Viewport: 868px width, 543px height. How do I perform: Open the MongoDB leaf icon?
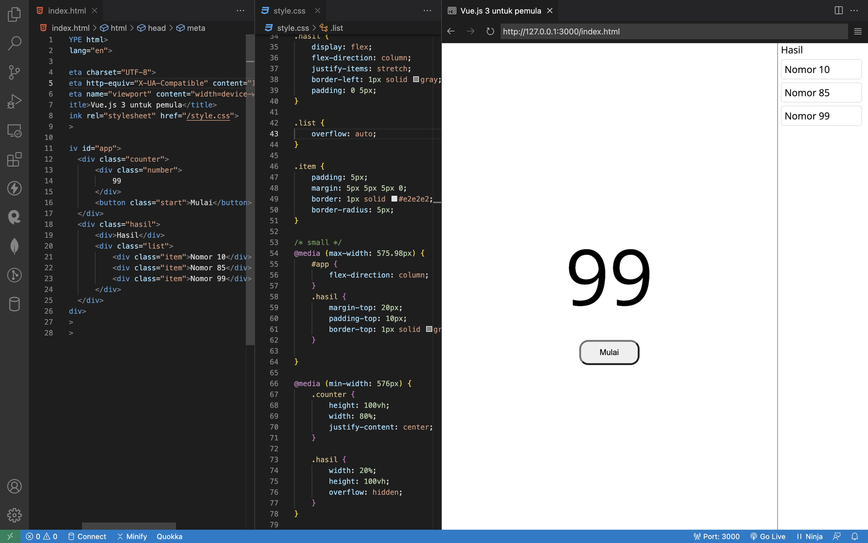click(14, 246)
